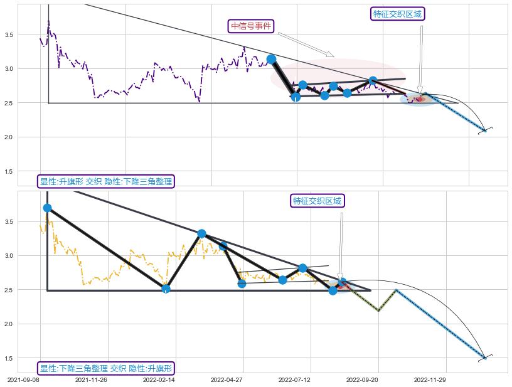Image resolution: width=512 pixels, height=387 pixels.
Task: Click the "中信号事件" annotation label
Action: click(x=251, y=26)
